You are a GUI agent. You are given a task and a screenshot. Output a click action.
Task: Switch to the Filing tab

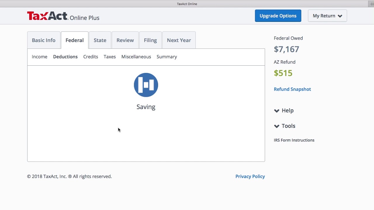(x=150, y=40)
